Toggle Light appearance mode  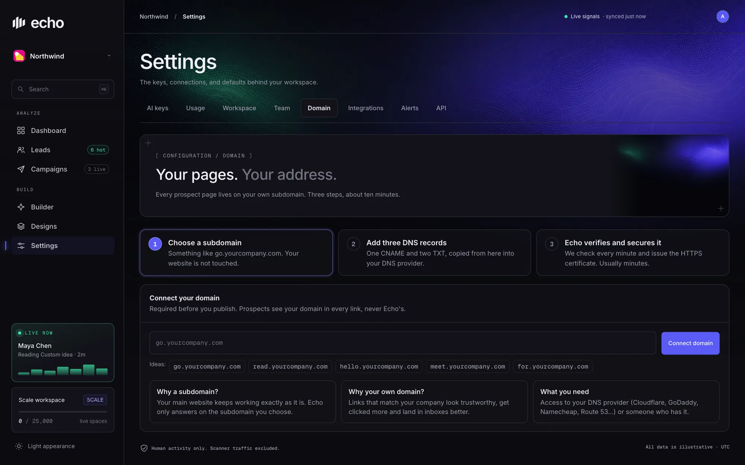45,446
